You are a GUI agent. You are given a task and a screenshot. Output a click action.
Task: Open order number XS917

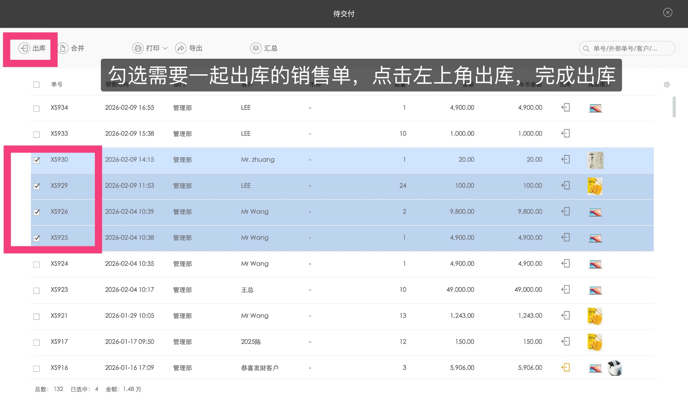[59, 342]
